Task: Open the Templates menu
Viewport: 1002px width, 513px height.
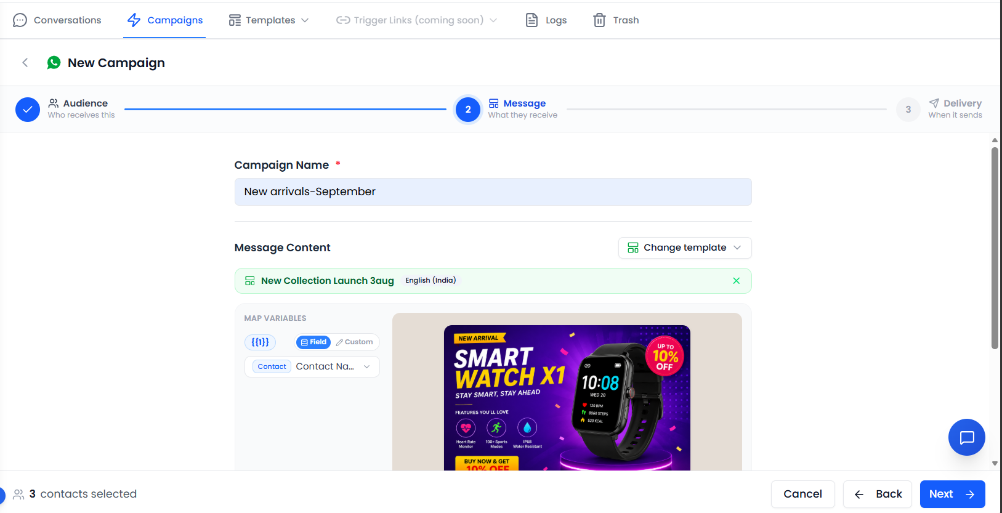Action: tap(269, 20)
